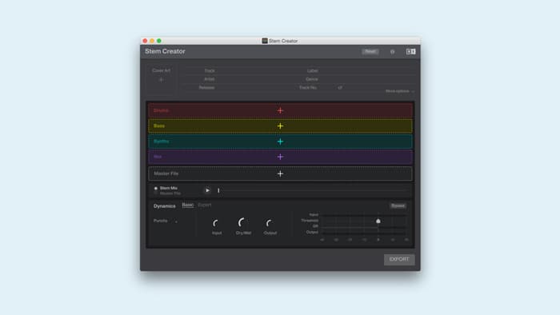Screen dimensions: 560x315
Task: Add cover art with the plus icon
Action: tap(161, 80)
